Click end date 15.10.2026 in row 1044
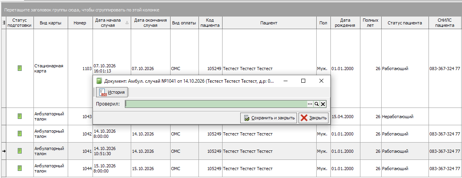The height and width of the screenshot is (178, 462). [150, 169]
